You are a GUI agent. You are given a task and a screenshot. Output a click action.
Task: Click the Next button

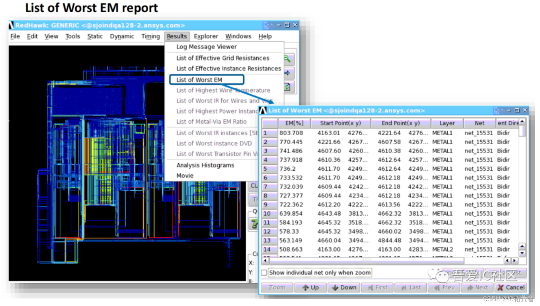click(477, 287)
